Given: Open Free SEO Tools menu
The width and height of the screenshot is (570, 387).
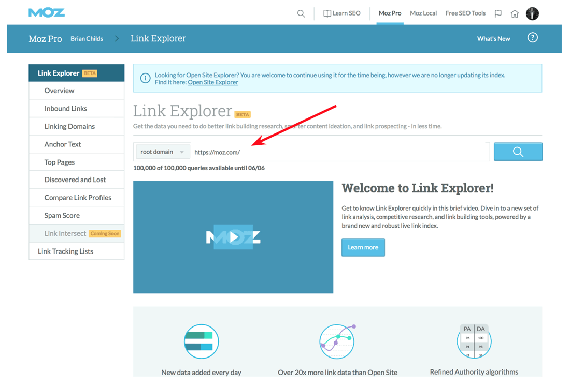Looking at the screenshot, I should point(465,13).
